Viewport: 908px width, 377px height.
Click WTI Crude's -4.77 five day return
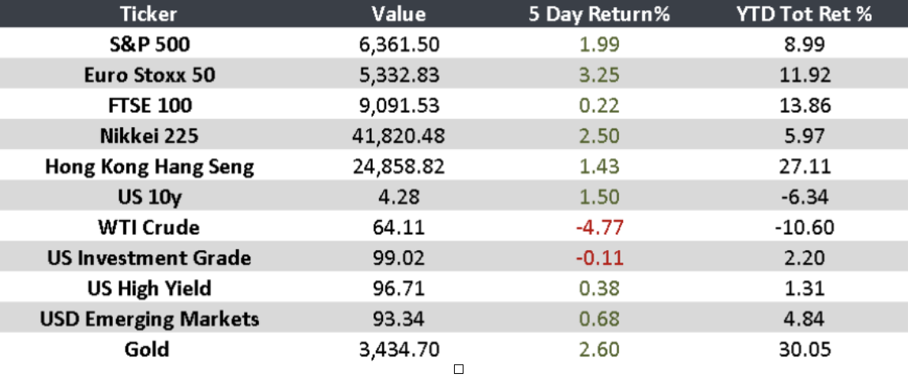(x=597, y=227)
